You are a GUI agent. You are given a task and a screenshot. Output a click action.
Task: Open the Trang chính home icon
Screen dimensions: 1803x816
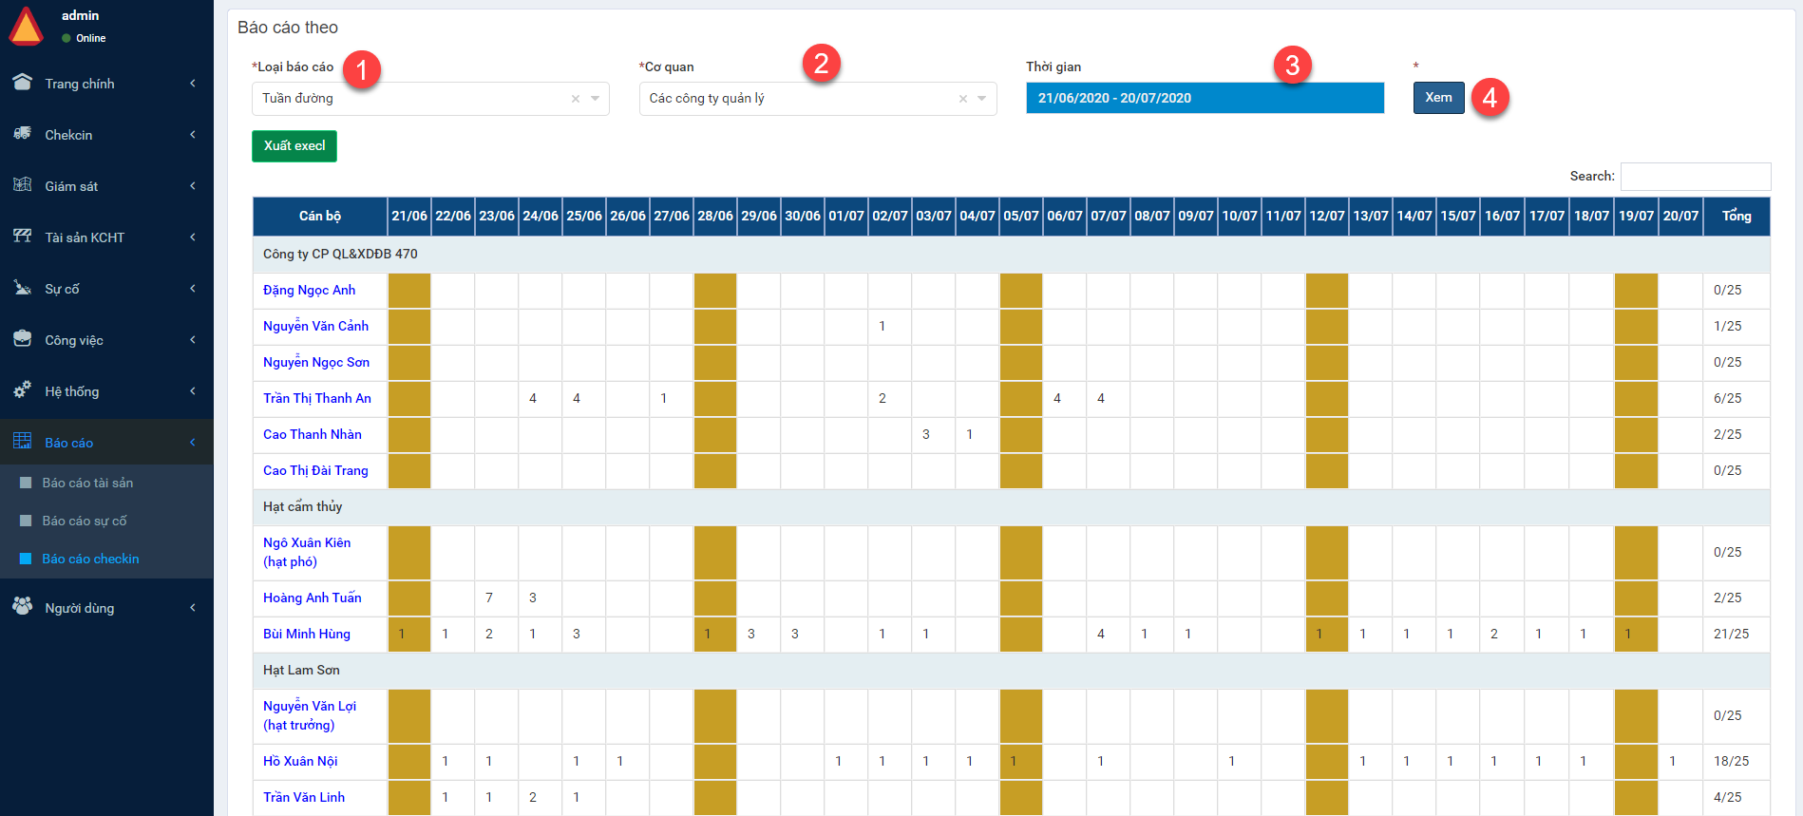point(23,83)
